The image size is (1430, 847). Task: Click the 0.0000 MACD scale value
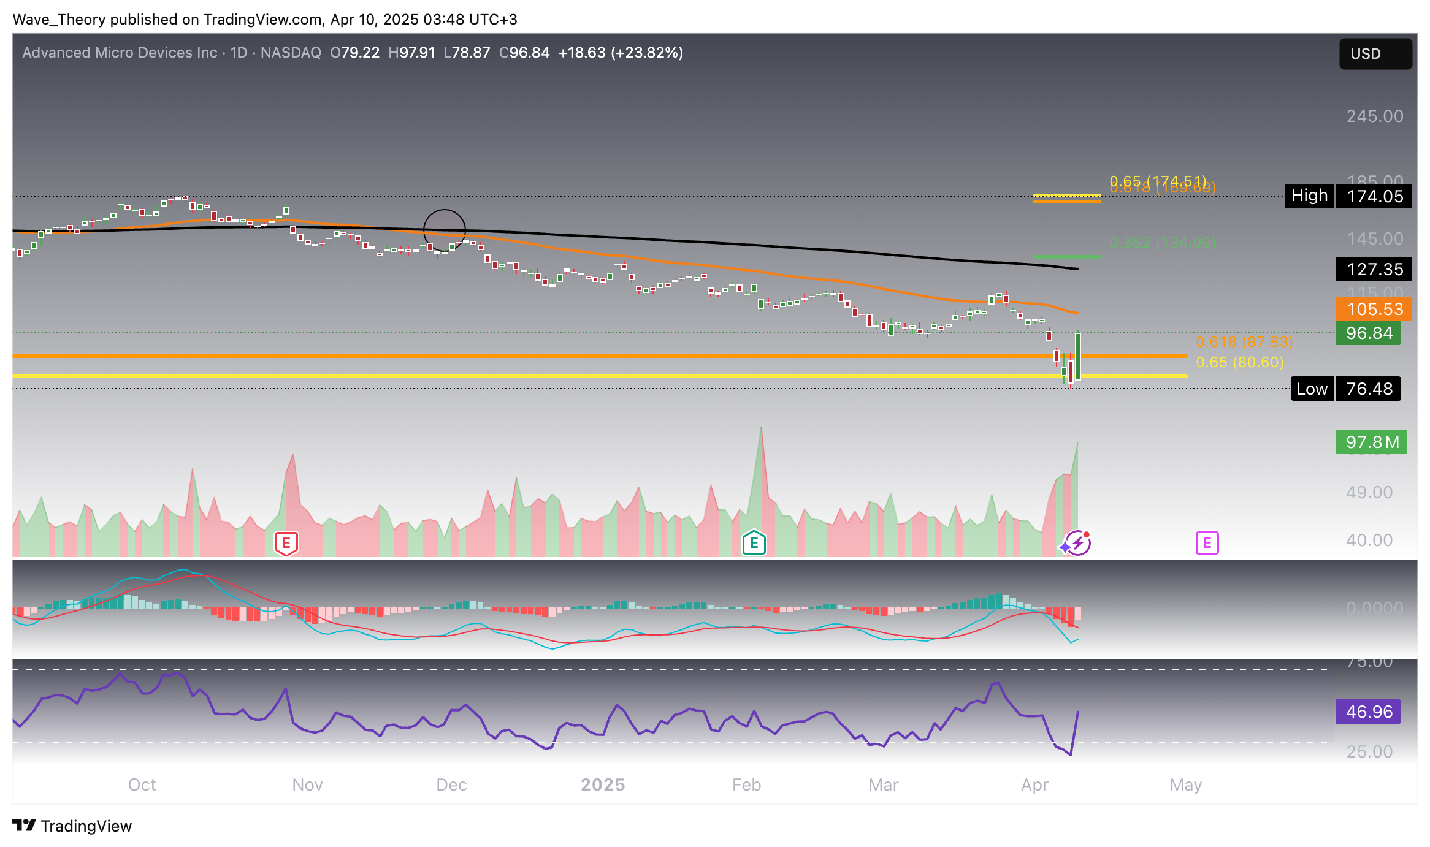pyautogui.click(x=1375, y=608)
